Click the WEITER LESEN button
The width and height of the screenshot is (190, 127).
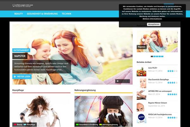pyautogui.click(x=22, y=77)
